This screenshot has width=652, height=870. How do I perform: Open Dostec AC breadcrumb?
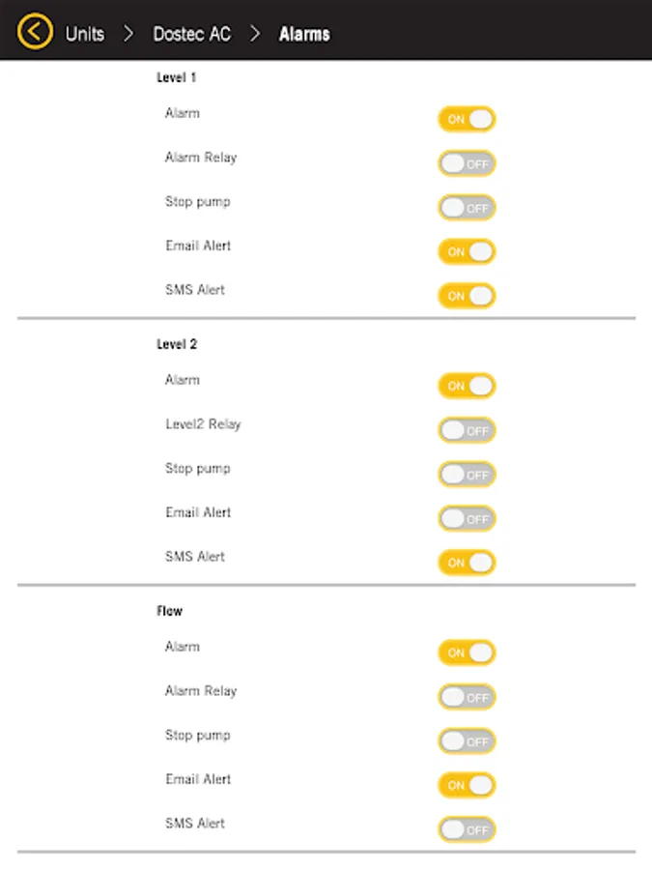click(192, 34)
